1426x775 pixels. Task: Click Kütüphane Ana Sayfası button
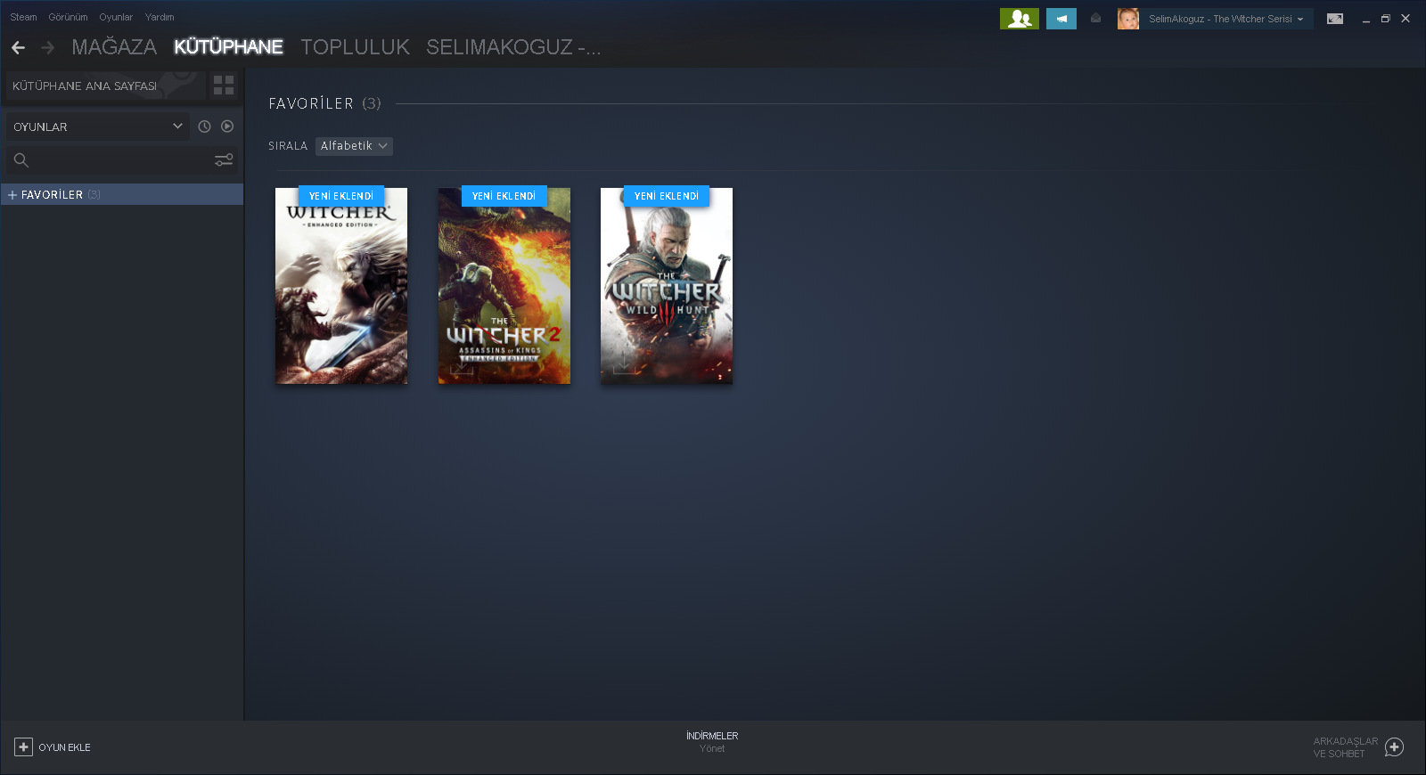[x=105, y=86]
